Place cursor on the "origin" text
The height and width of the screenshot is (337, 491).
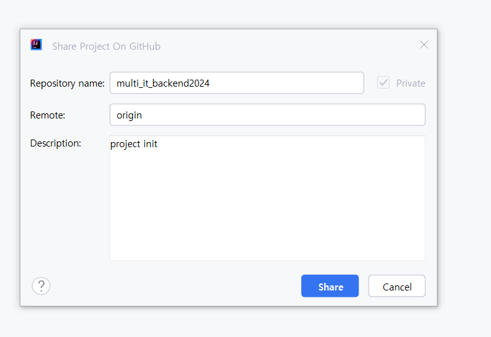click(129, 115)
